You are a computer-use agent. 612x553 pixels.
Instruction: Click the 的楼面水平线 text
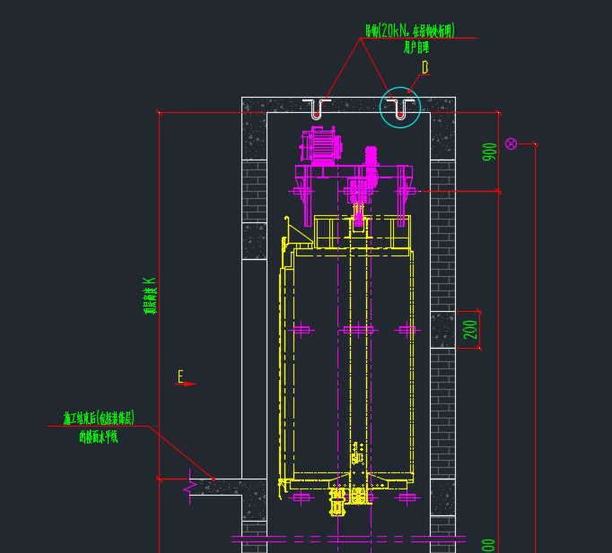click(x=99, y=436)
